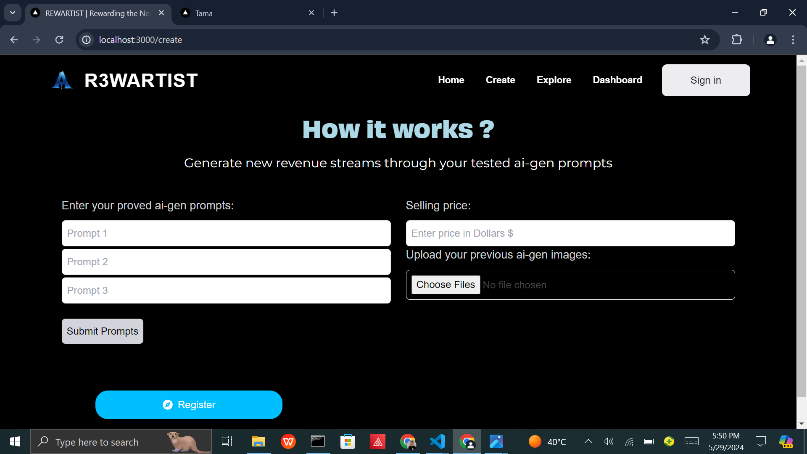
Task: Expand the tab search dropdown arrow
Action: point(13,13)
